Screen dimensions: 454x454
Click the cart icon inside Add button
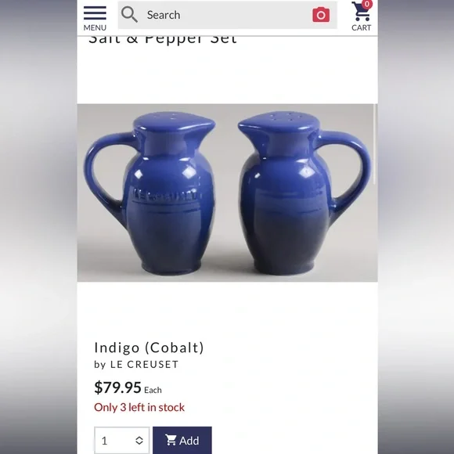click(171, 440)
